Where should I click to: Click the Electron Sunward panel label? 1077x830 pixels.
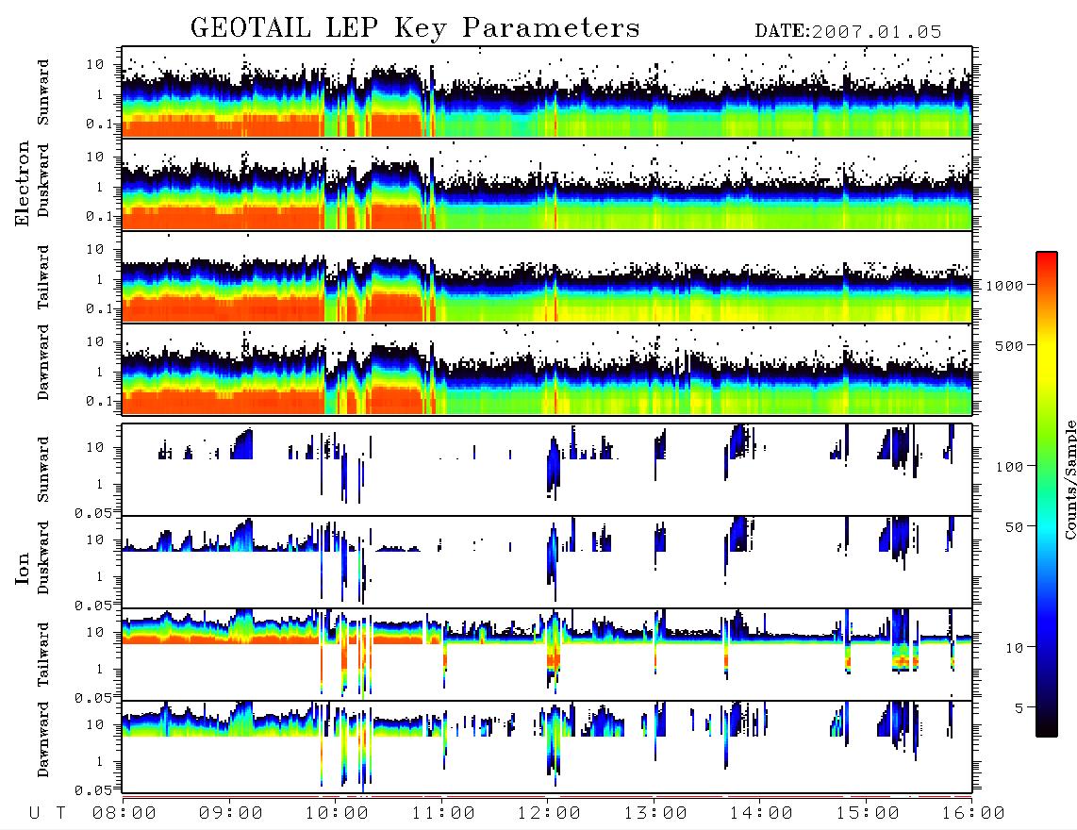pos(43,92)
